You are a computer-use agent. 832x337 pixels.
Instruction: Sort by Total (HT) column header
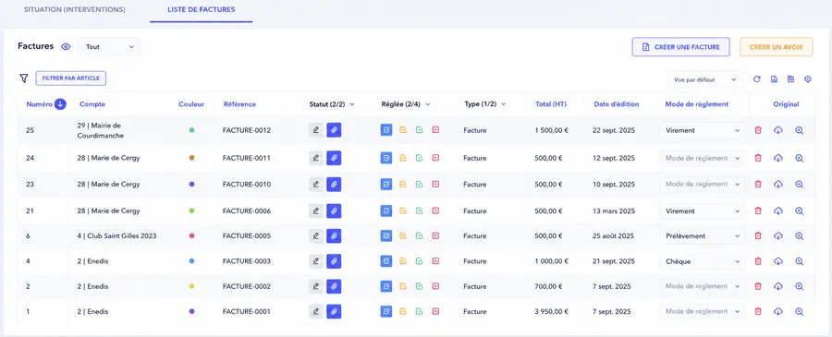pos(551,104)
